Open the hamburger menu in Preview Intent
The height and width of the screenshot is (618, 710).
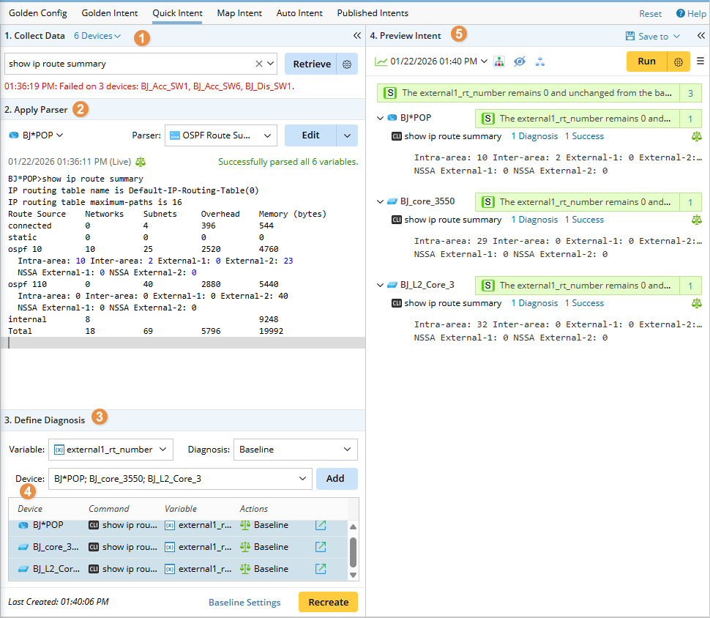(x=700, y=62)
